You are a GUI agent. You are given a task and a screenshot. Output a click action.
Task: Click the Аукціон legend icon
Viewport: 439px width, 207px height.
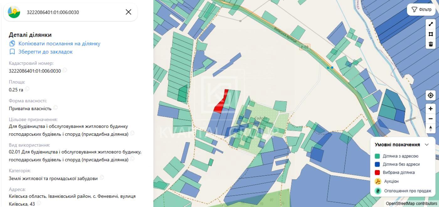(378, 181)
